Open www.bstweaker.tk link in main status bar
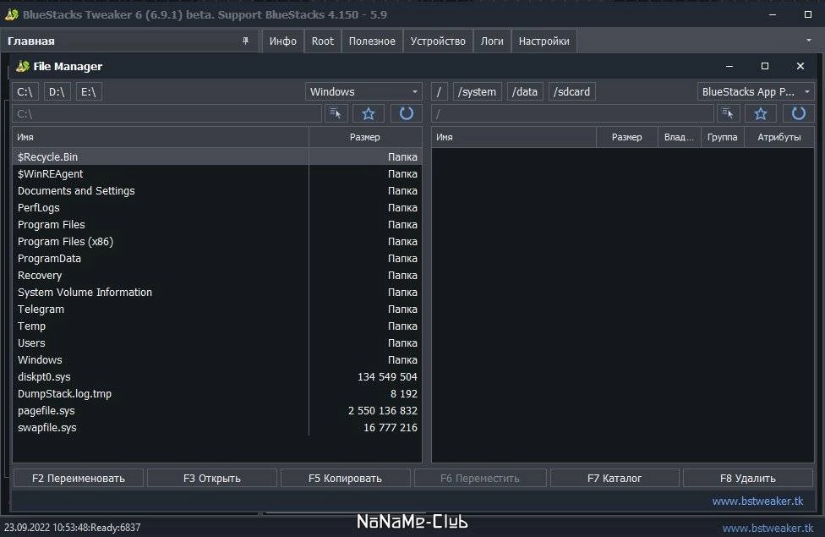Viewport: 825px width, 537px height. [x=768, y=528]
